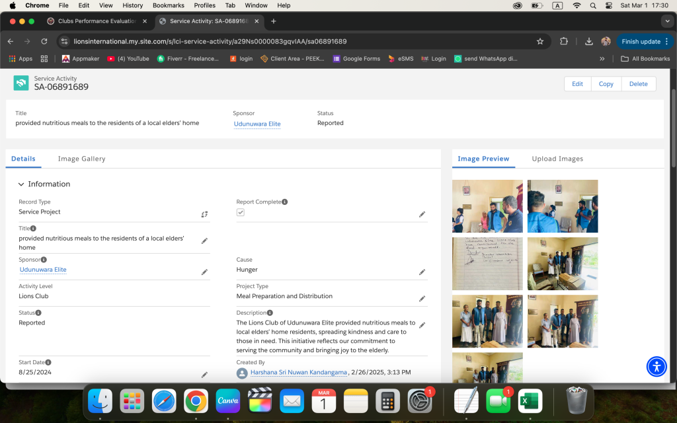Open the Chrome Downloads icon

[x=588, y=42]
